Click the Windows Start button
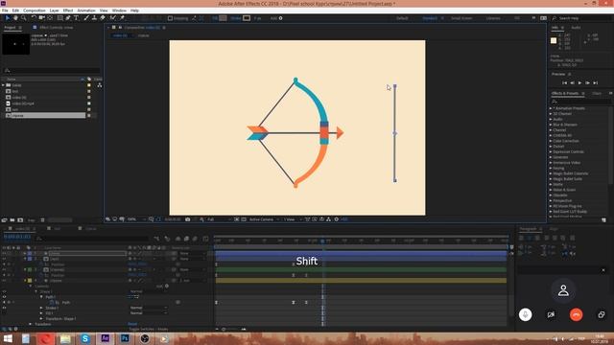Screen dimensions: 614x345 [8, 338]
